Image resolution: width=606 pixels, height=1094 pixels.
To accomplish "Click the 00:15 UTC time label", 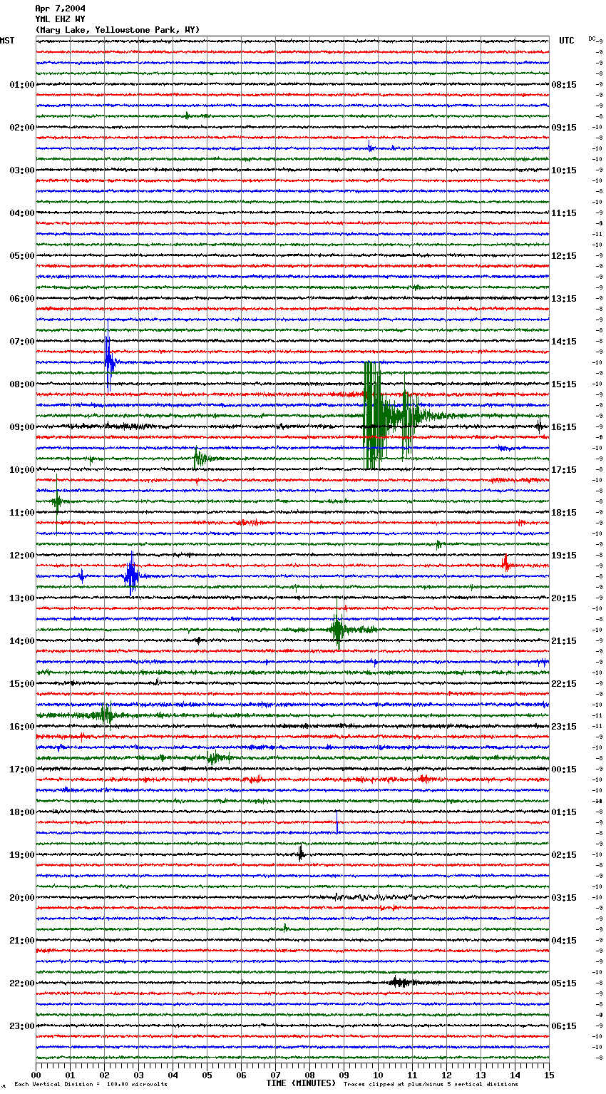I will (x=564, y=770).
